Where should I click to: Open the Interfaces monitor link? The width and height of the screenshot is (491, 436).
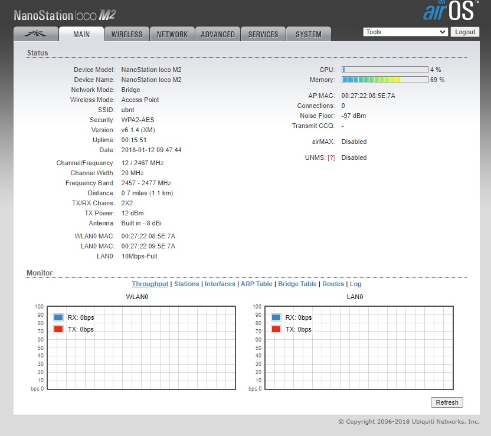pos(220,284)
